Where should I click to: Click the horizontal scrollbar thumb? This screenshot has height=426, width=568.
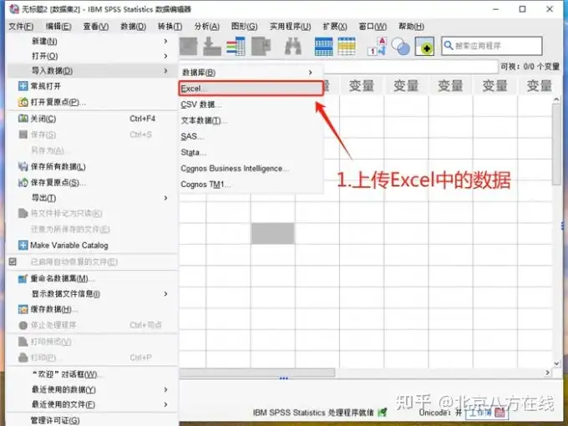[x=257, y=373]
